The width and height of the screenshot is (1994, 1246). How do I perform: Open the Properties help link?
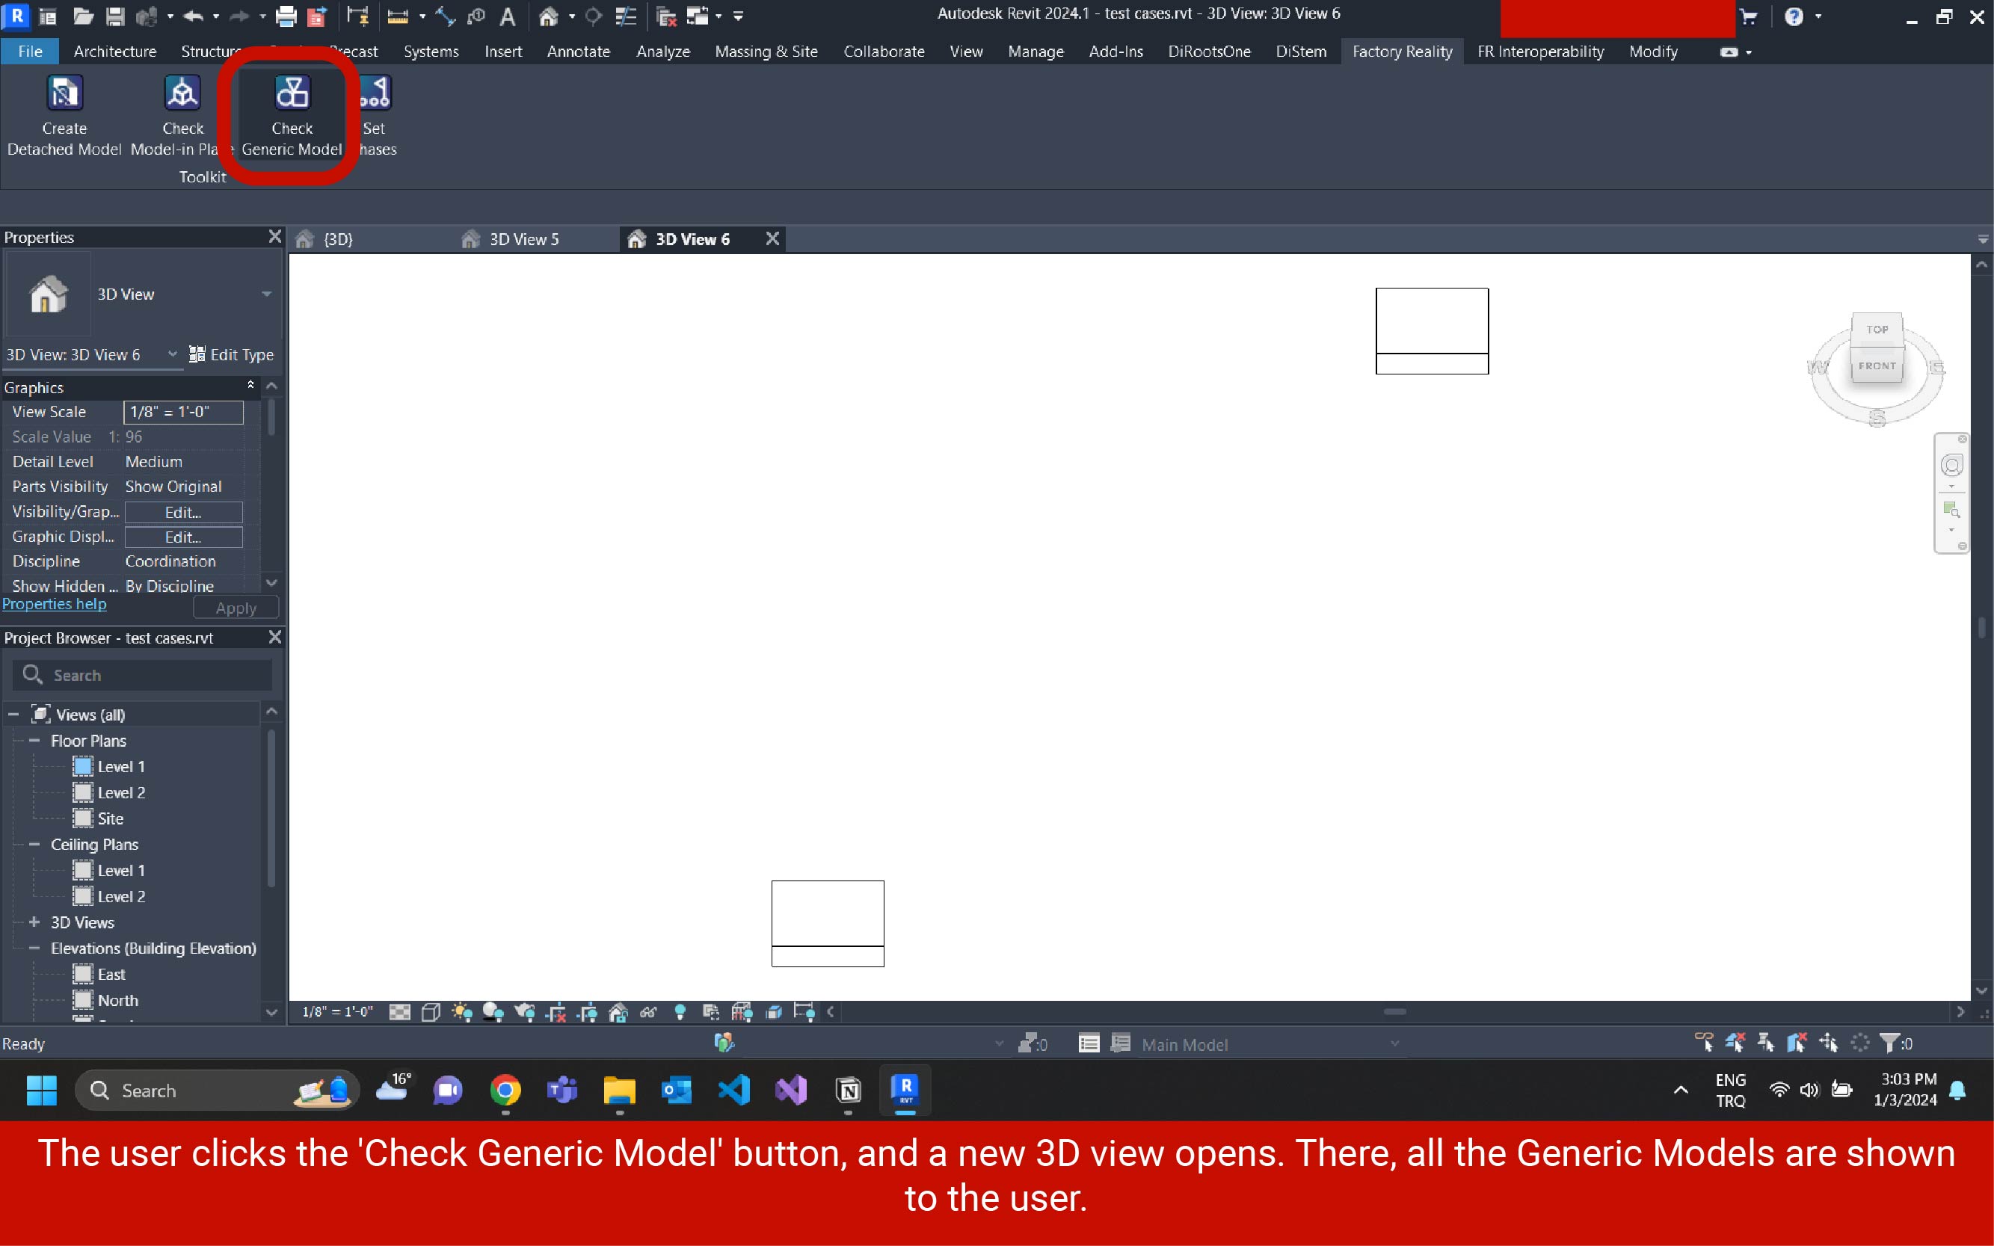[55, 604]
